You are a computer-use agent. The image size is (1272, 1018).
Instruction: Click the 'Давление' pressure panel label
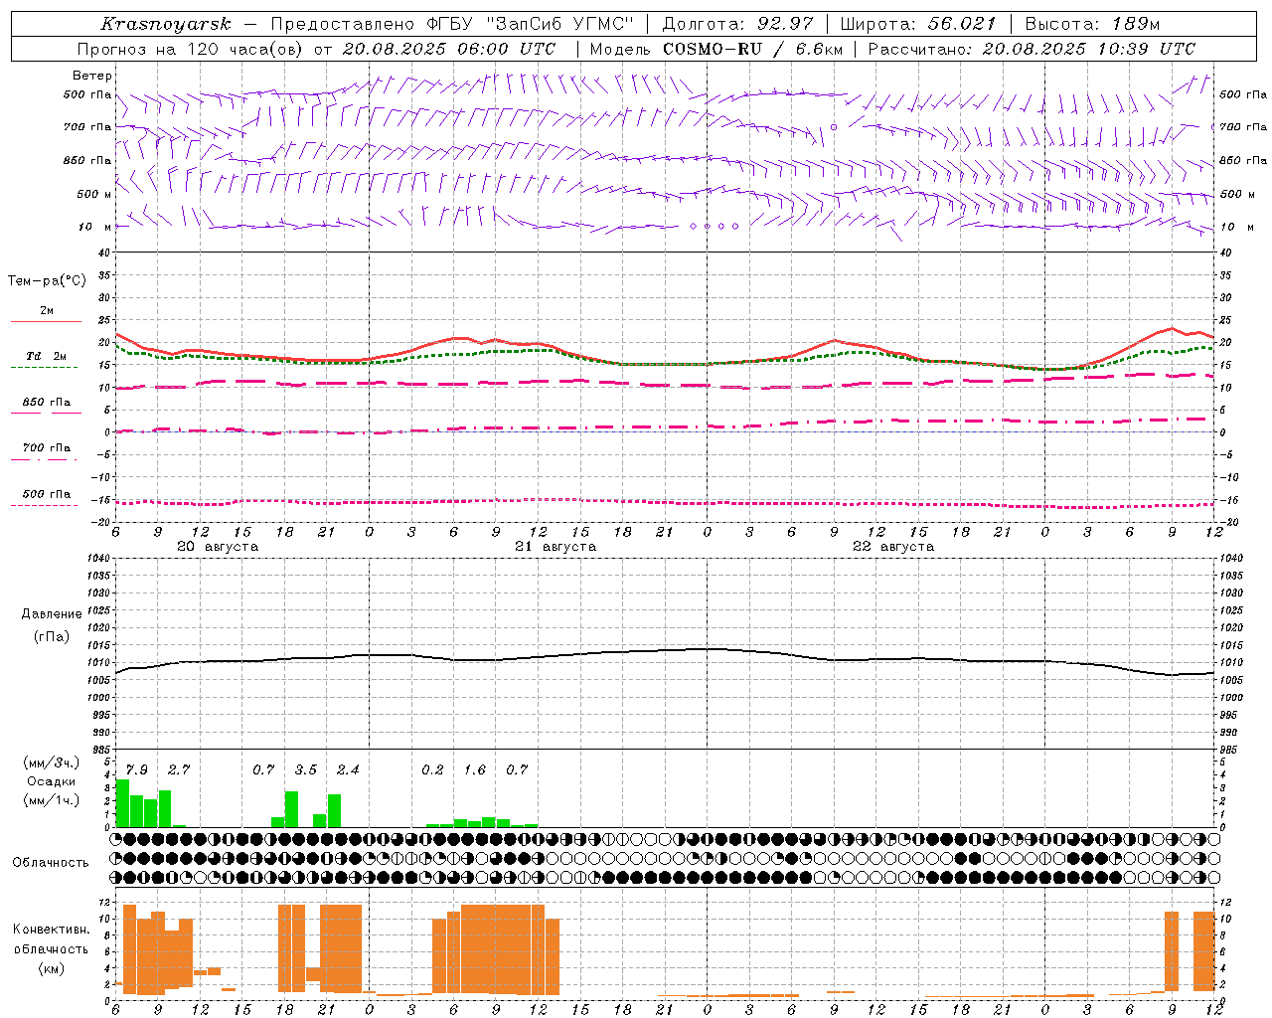tap(52, 614)
